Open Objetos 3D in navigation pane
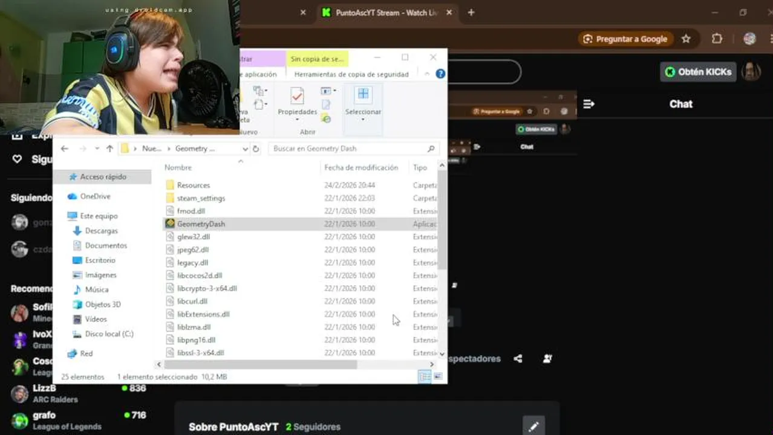Viewport: 773px width, 435px height. (x=96, y=304)
